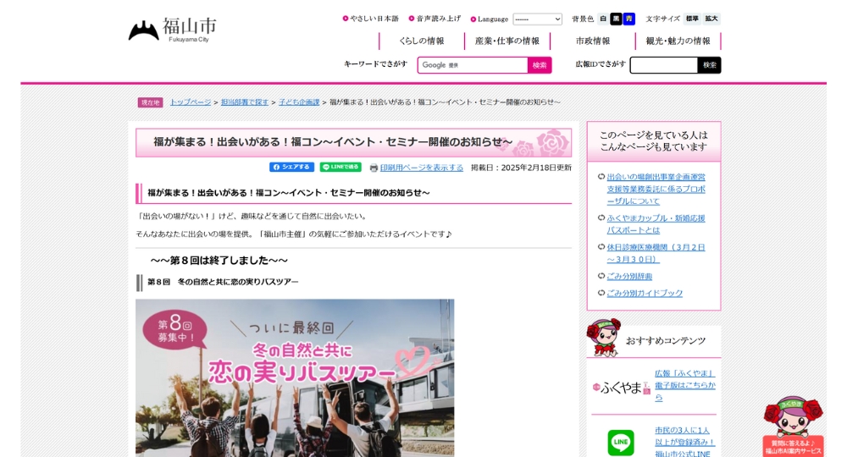
Task: Click the green LINE app icon
Action: click(x=621, y=443)
